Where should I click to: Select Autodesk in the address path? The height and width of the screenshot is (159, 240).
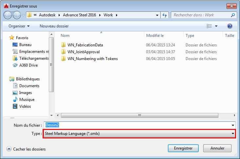pos(47,15)
